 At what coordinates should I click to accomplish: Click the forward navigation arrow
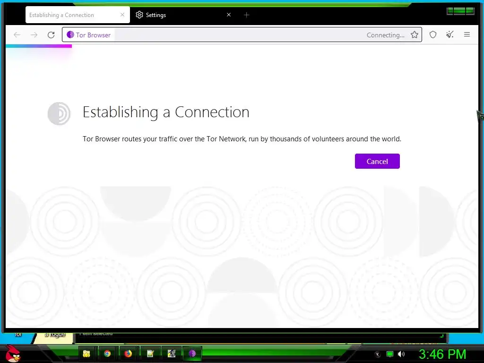tap(34, 35)
